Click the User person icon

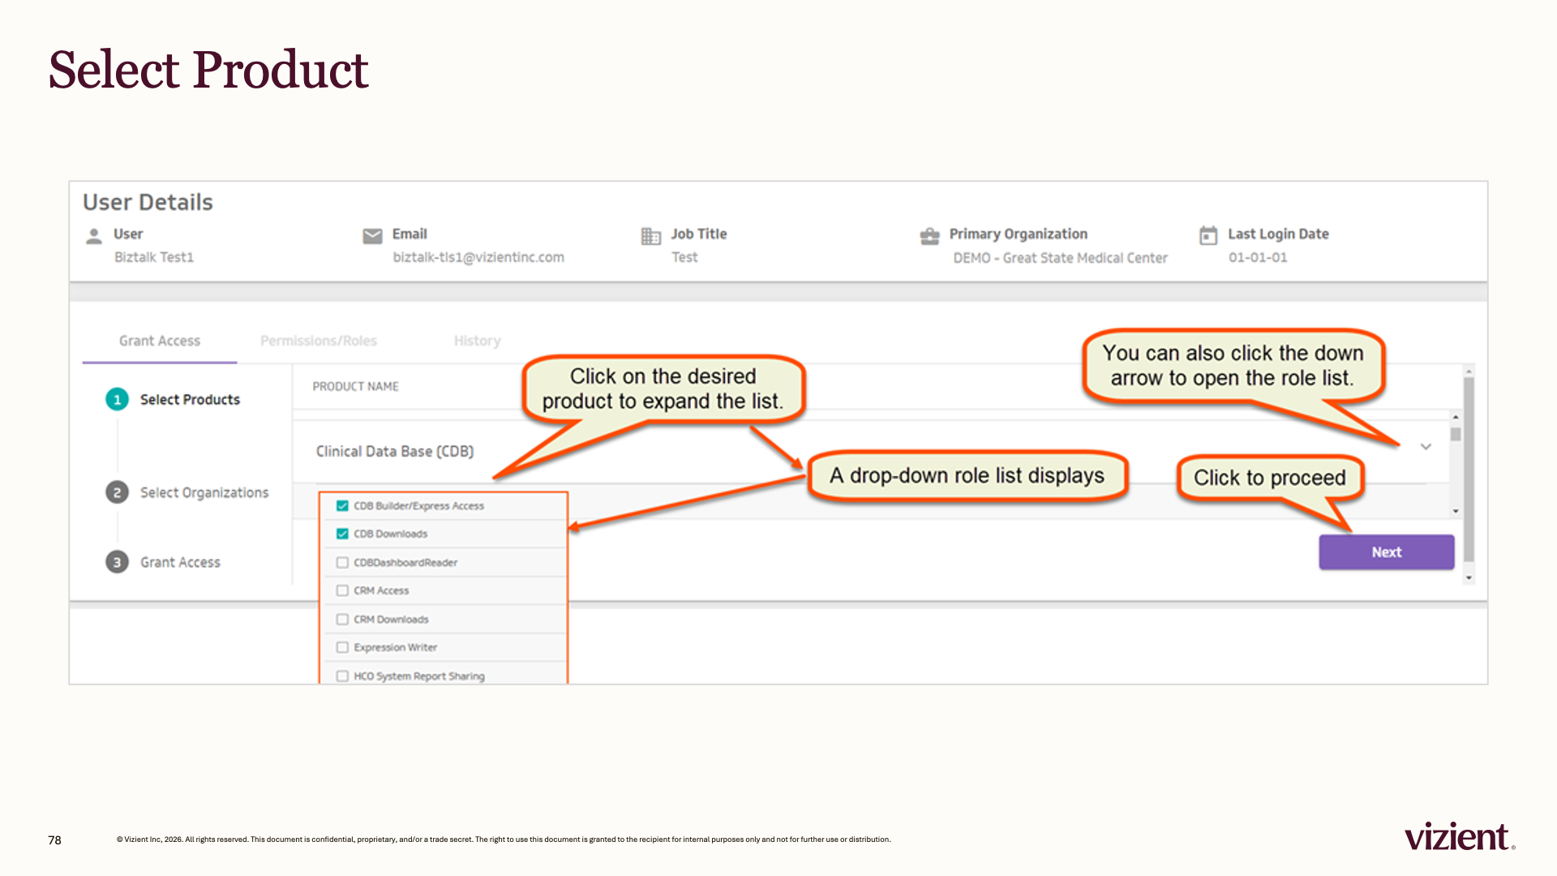click(94, 236)
